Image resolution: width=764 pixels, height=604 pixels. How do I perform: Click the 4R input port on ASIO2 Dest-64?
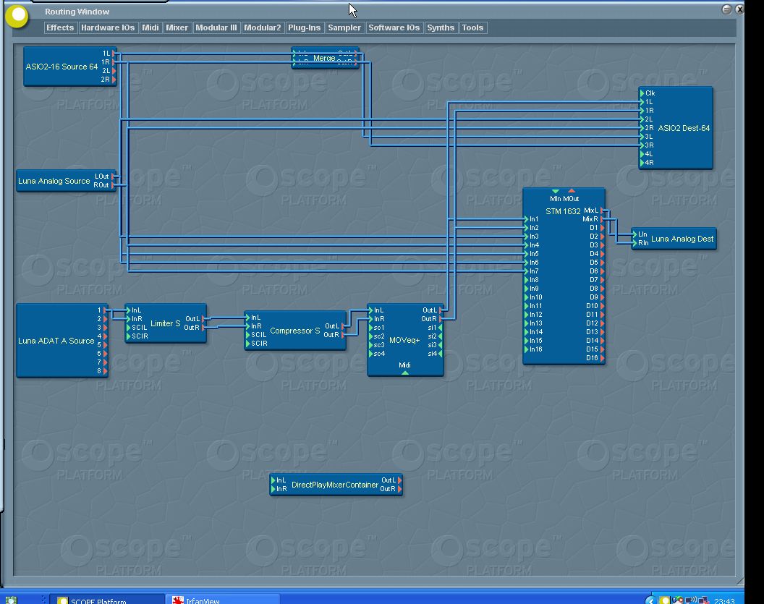point(642,163)
